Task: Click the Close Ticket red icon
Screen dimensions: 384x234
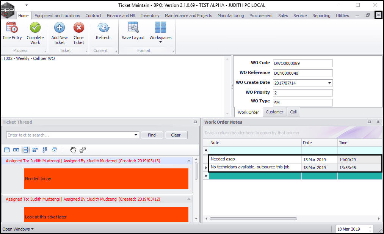Action: pyautogui.click(x=78, y=27)
